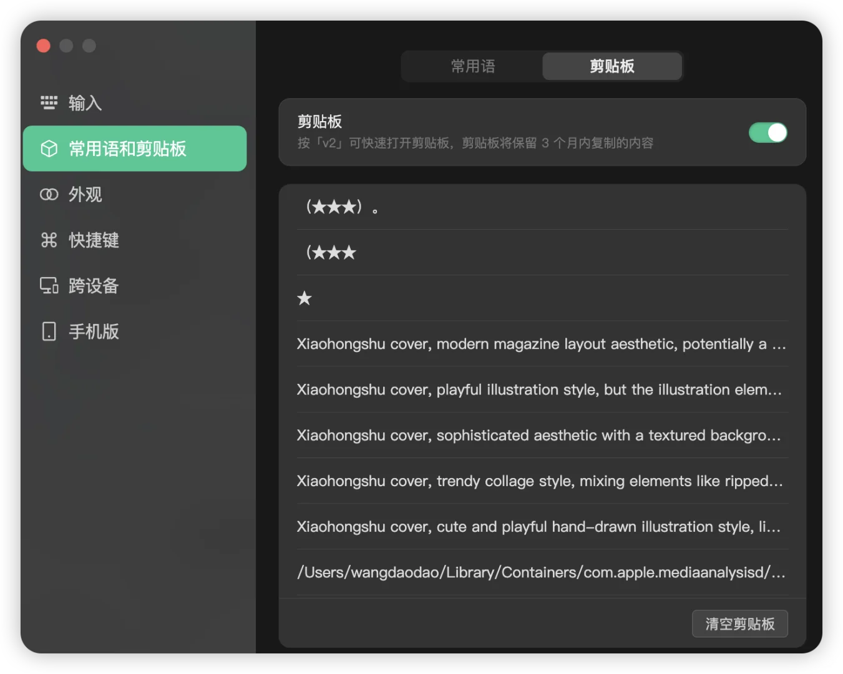The image size is (843, 674).
Task: Select the 剪贴板 tab
Action: click(x=612, y=66)
